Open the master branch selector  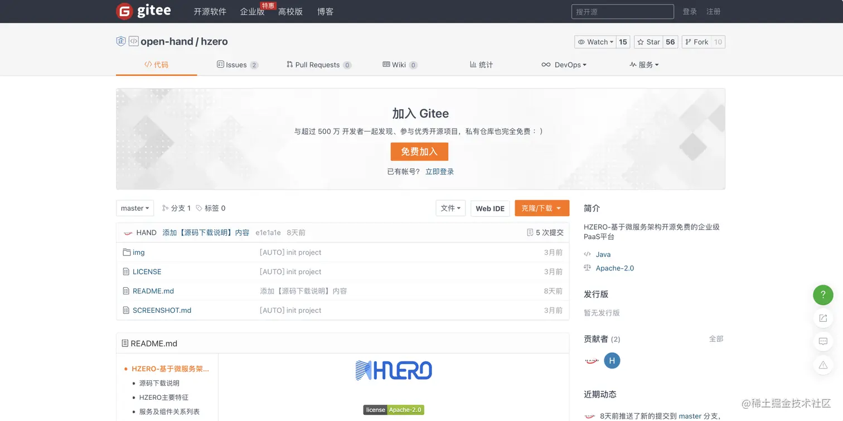click(135, 208)
